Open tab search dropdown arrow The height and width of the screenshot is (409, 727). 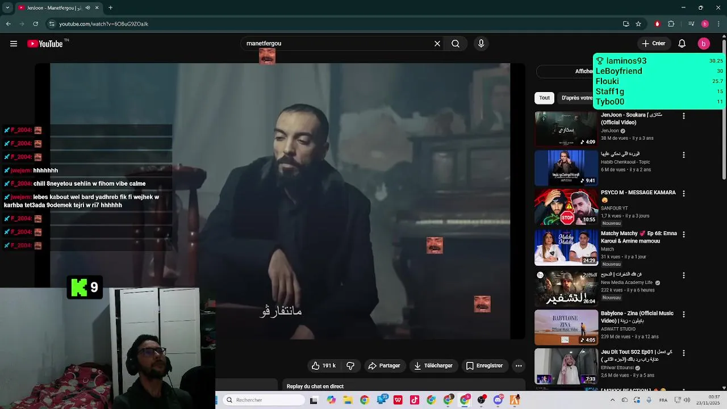tap(7, 8)
